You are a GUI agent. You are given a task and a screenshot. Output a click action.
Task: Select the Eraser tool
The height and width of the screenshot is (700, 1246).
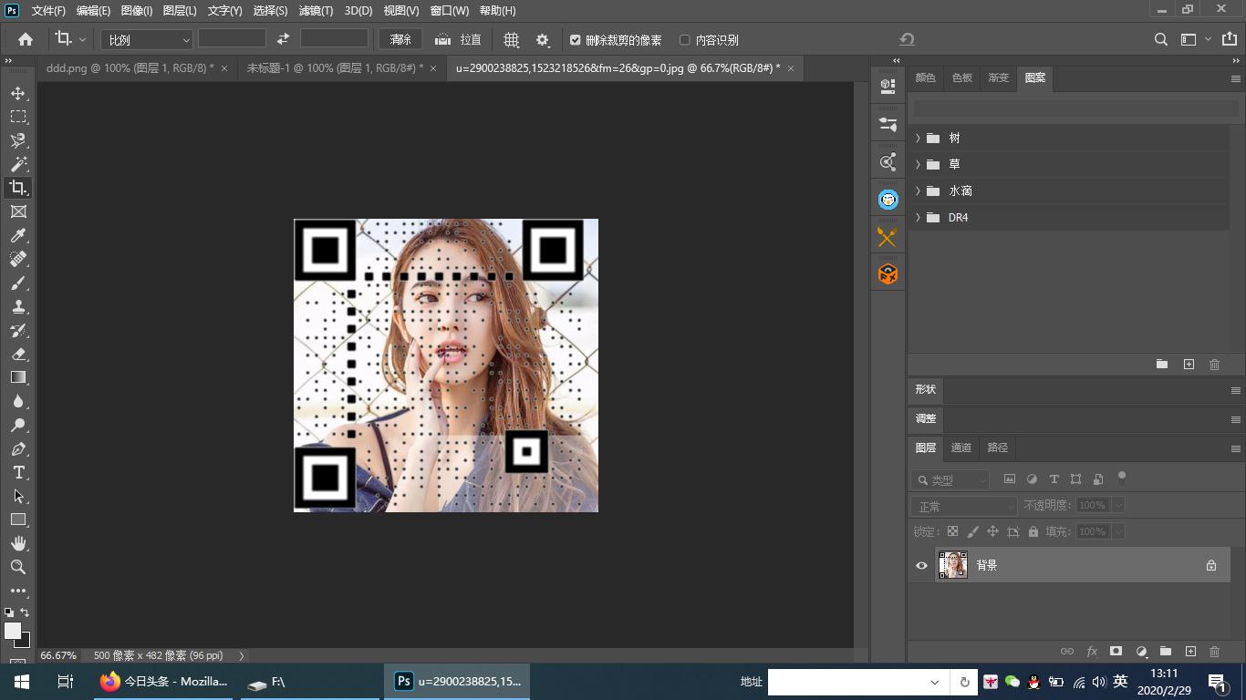18,355
